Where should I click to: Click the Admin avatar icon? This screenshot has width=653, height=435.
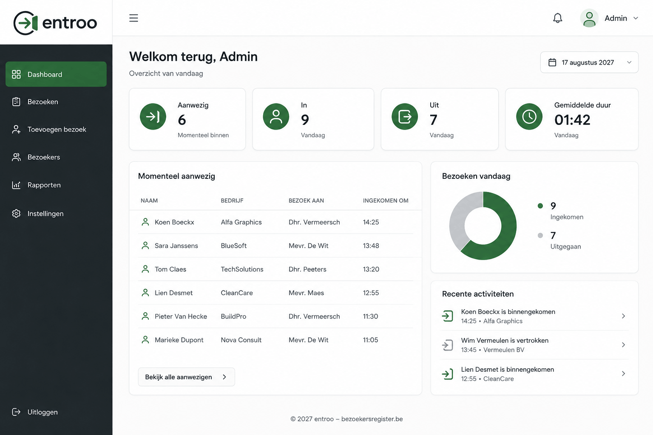pyautogui.click(x=589, y=18)
